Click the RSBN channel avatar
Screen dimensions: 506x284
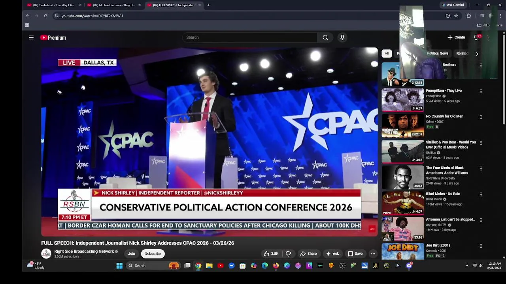pyautogui.click(x=46, y=254)
